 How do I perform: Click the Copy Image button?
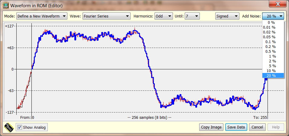click(211, 127)
